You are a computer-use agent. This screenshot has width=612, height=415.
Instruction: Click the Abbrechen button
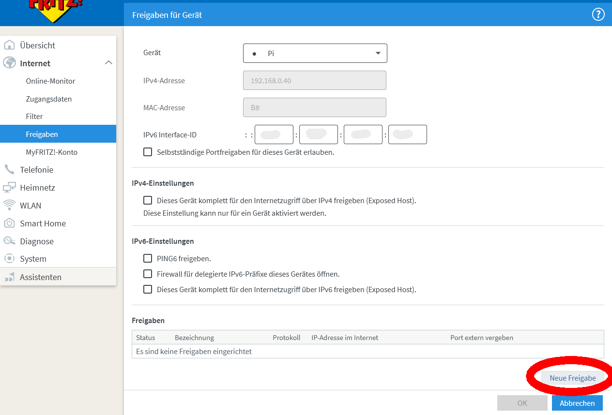577,403
